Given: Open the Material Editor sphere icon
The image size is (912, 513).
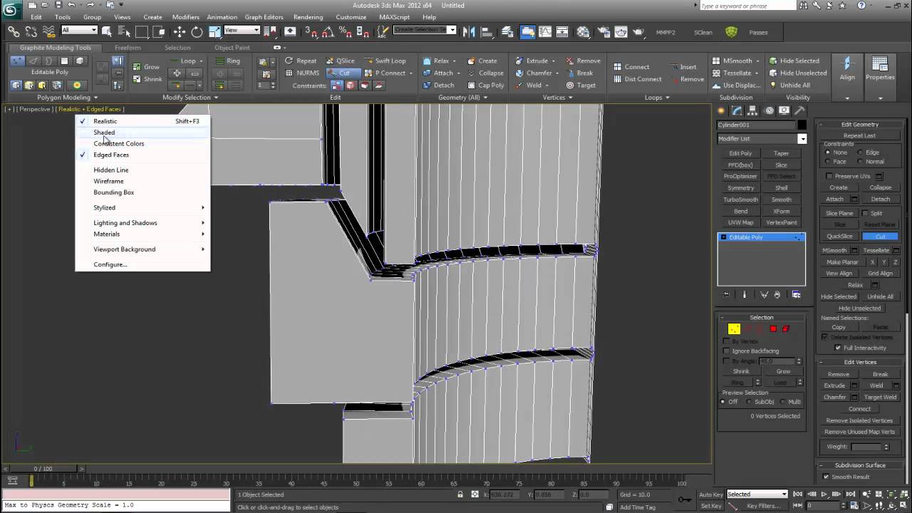Looking at the screenshot, I should (x=584, y=31).
